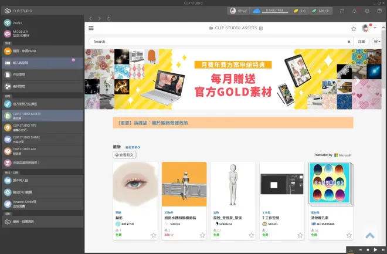
Task: Open the hamburger menu in Assets
Action: [x=91, y=28]
